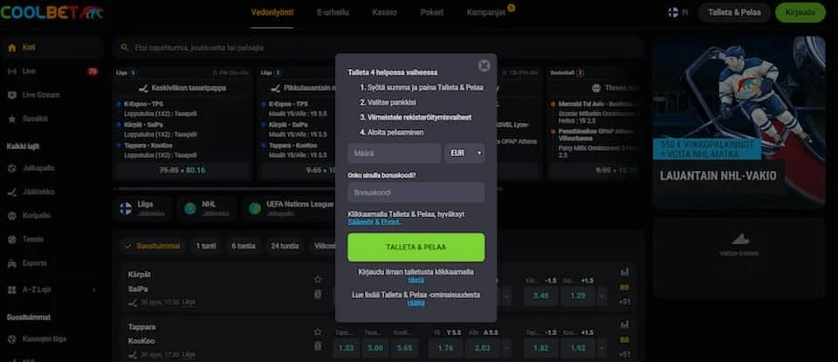Filter events to 6 tuntia
The height and width of the screenshot is (362, 838).
pos(244,246)
